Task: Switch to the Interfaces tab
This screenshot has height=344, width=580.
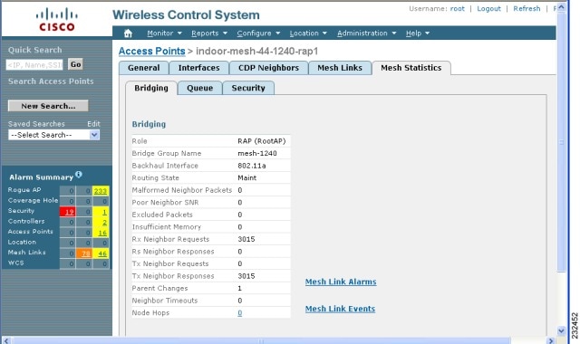Action: 198,68
